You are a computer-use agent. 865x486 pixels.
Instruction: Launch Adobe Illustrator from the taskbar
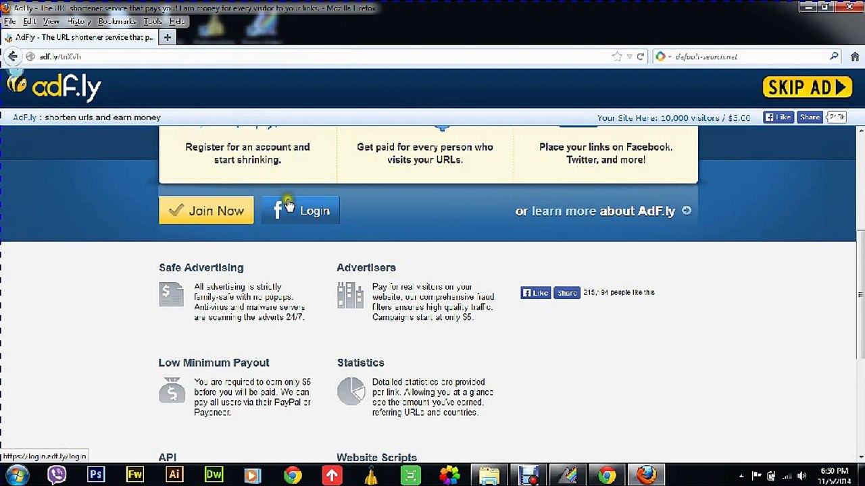click(174, 475)
